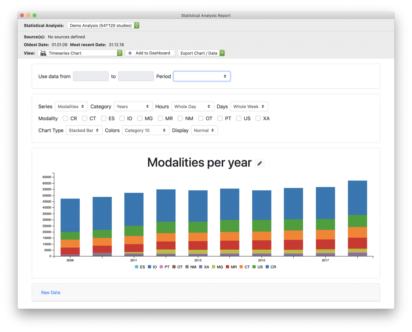
Task: Click the bar chart icon beside View selector
Action: pyautogui.click(x=43, y=53)
